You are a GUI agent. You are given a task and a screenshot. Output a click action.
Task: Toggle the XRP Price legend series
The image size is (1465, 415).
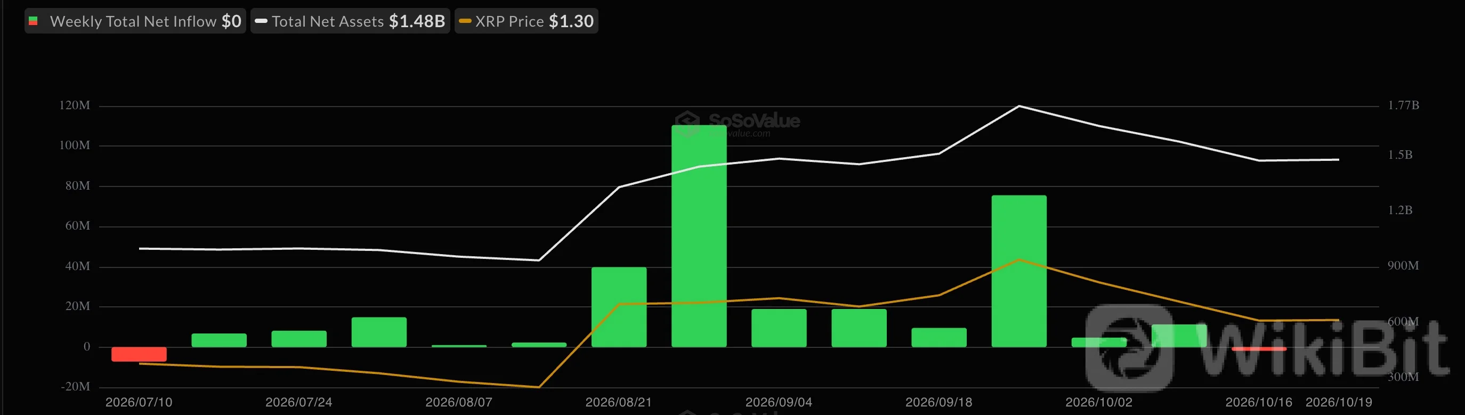526,21
